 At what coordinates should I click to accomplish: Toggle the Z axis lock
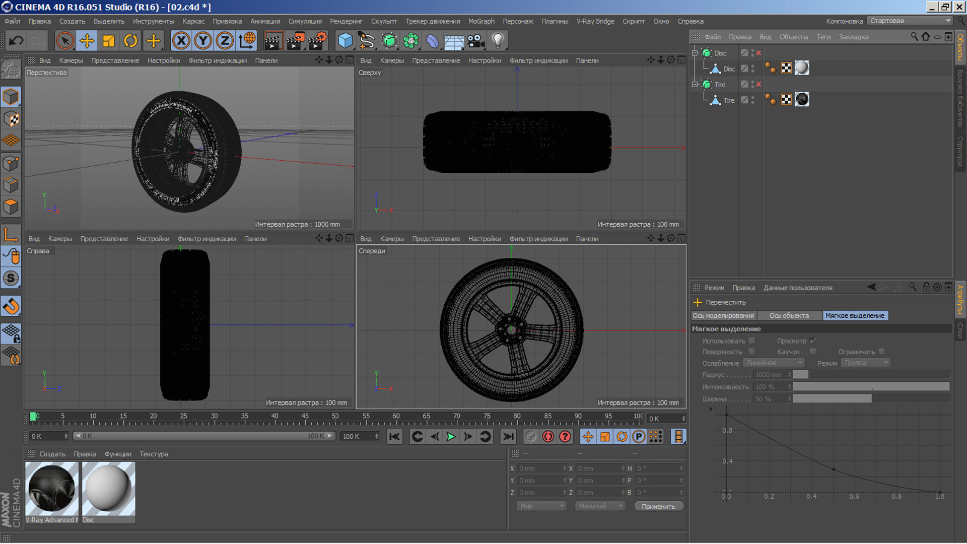pos(225,40)
